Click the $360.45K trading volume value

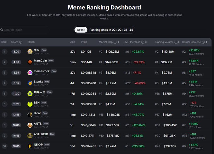click(x=170, y=125)
